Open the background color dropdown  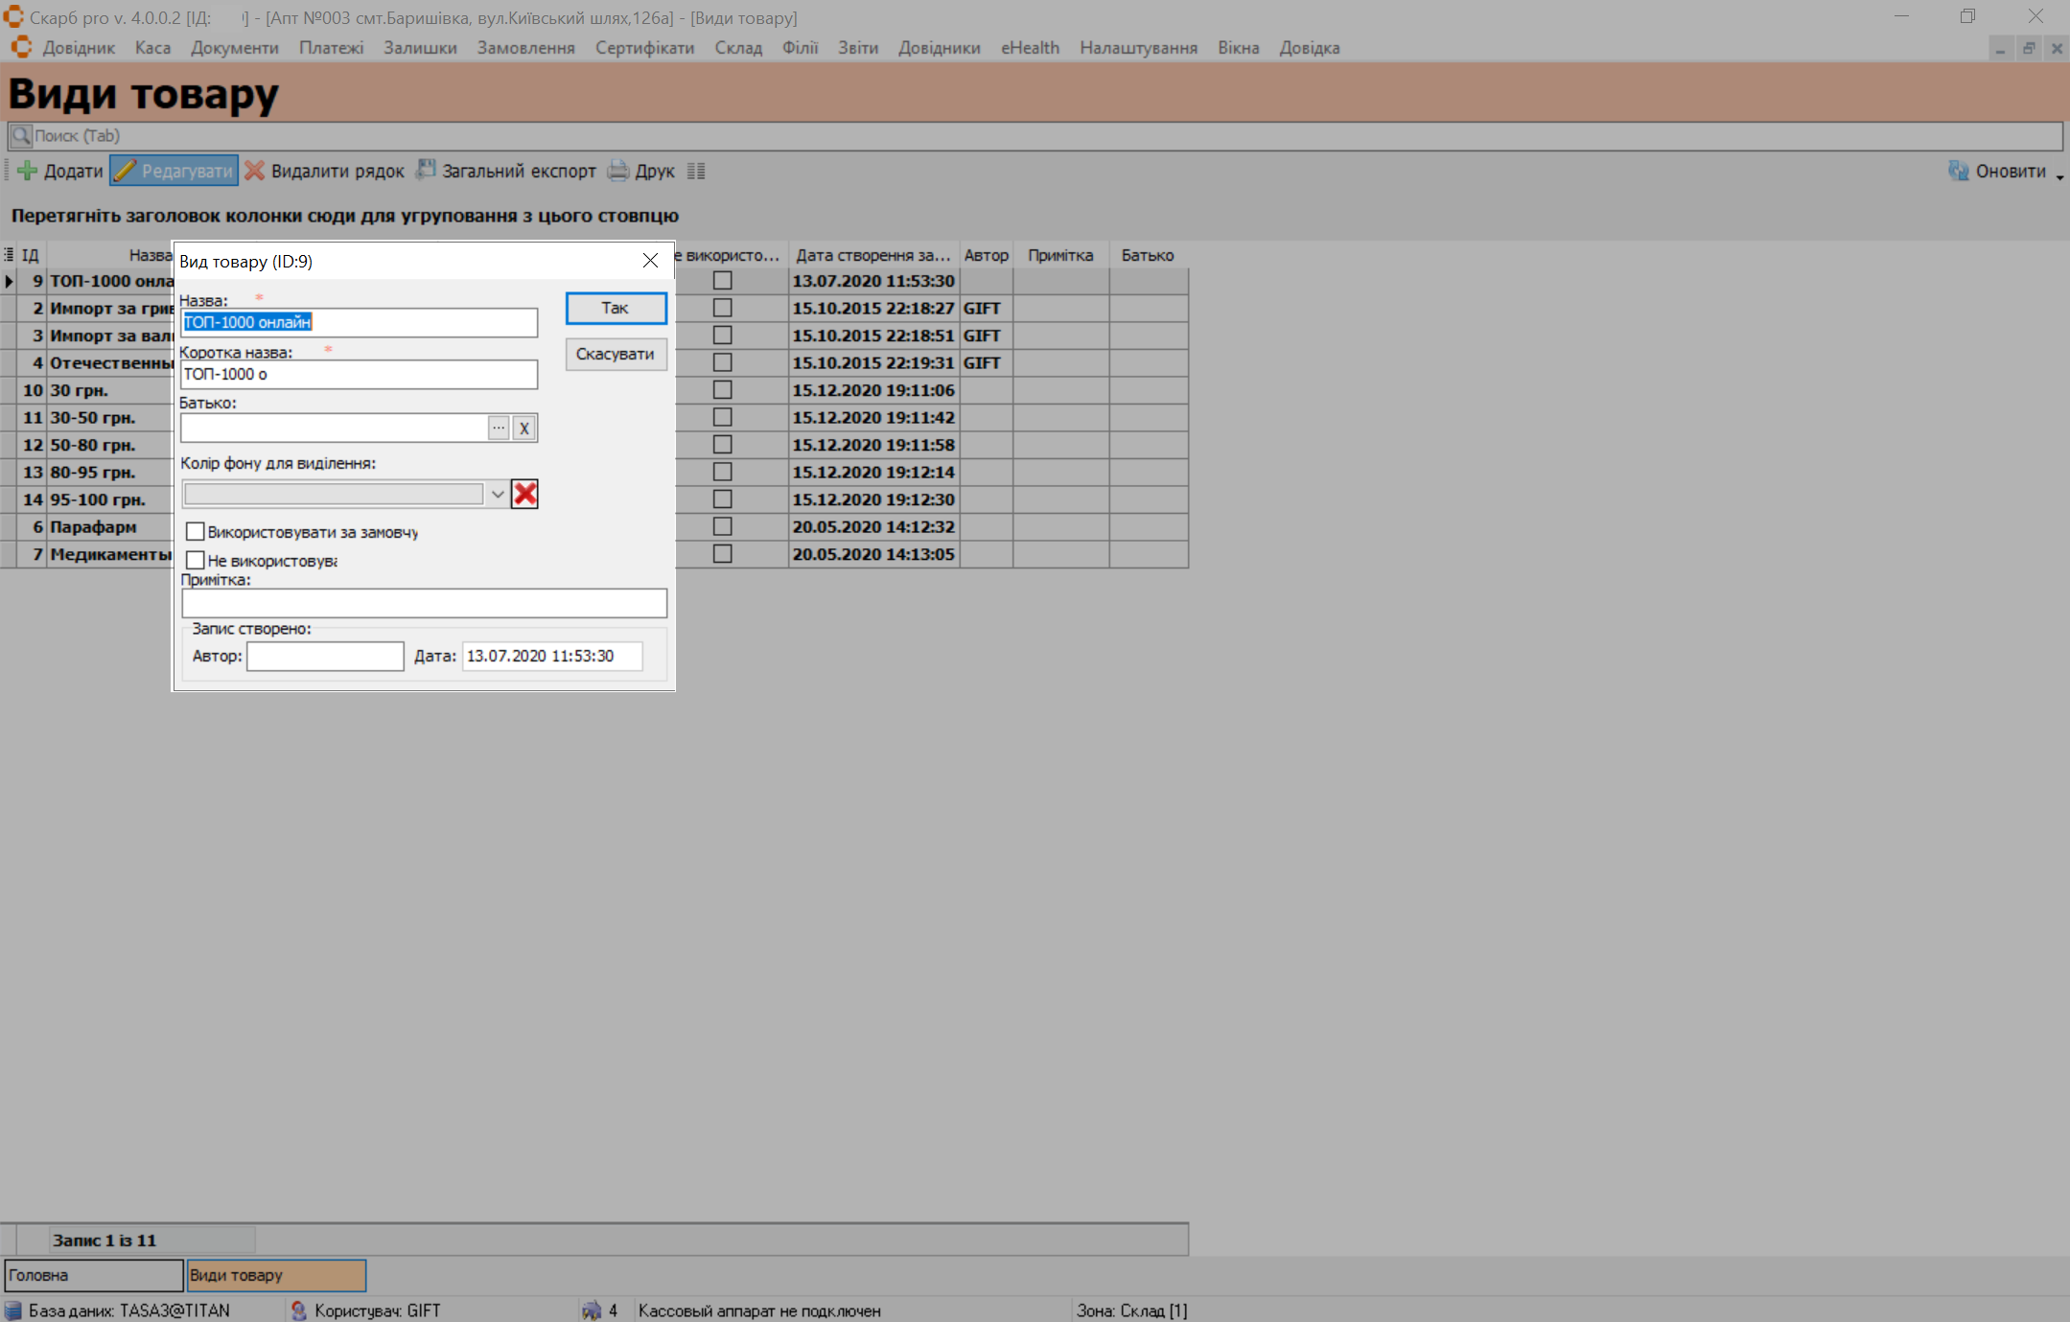point(498,494)
